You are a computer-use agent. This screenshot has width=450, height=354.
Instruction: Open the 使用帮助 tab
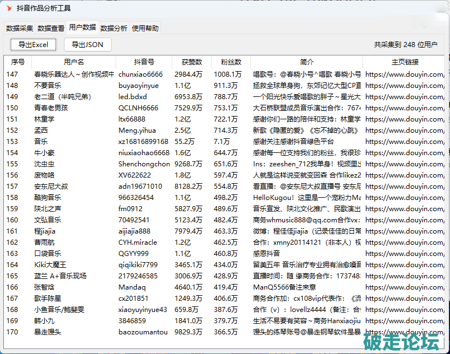point(145,28)
